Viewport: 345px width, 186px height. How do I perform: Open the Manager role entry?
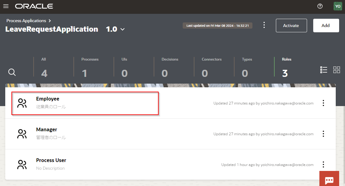tap(47, 130)
